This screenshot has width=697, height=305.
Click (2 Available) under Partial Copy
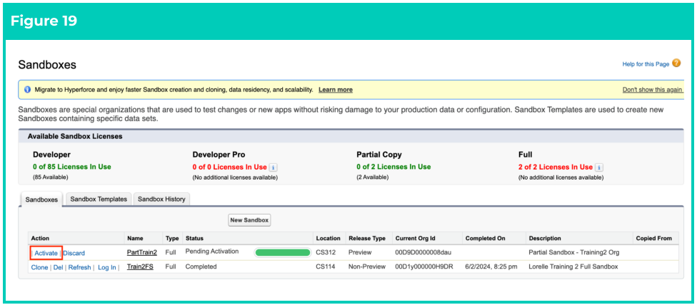(373, 177)
